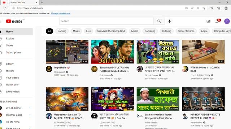Viewport: 231px width, 129px height.
Task: Click the browser favorites star icon
Action: (x=212, y=8)
